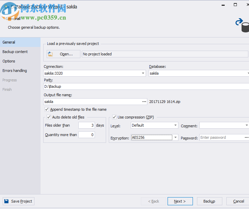The height and width of the screenshot is (210, 249).
Task: Select the Finish step in the sidebar
Action: coord(20,89)
